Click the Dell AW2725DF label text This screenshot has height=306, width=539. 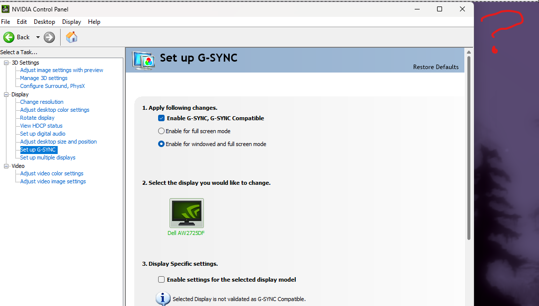click(x=186, y=233)
